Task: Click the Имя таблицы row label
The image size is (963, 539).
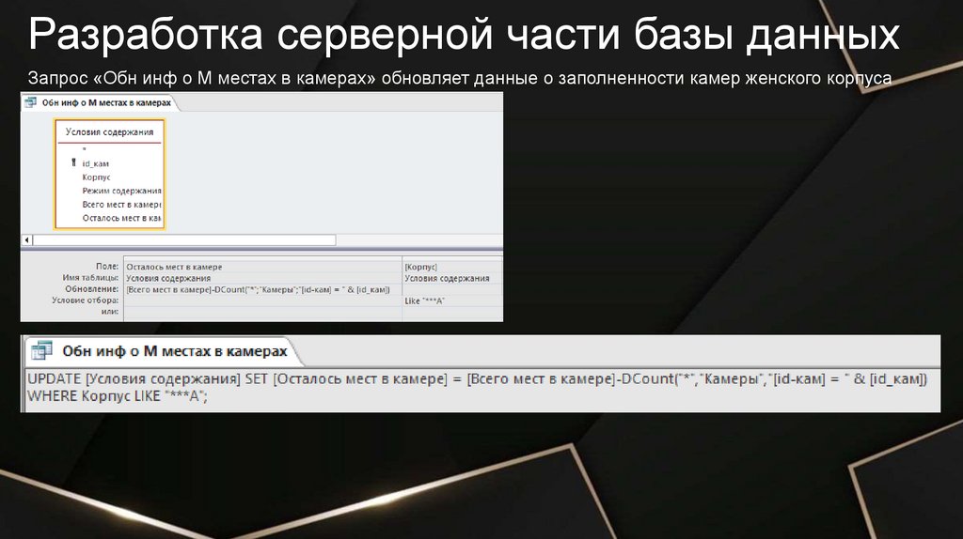Action: tap(90, 277)
